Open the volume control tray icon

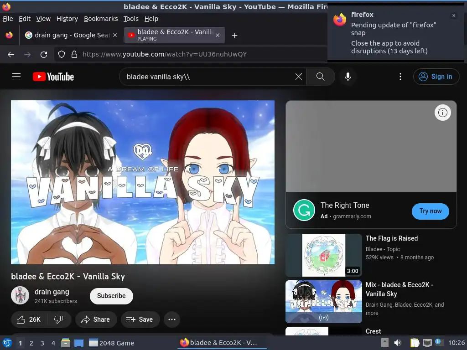pos(398,343)
